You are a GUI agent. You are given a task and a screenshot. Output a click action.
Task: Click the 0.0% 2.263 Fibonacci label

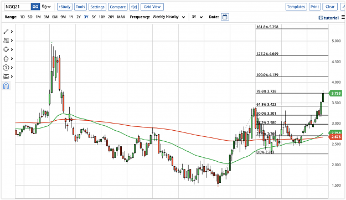click(265, 152)
